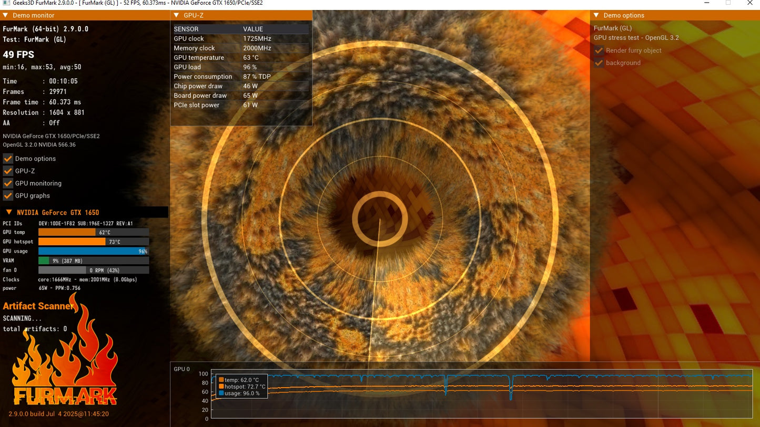Image resolution: width=760 pixels, height=427 pixels.
Task: Click the SCANNING... status text
Action: click(22, 318)
